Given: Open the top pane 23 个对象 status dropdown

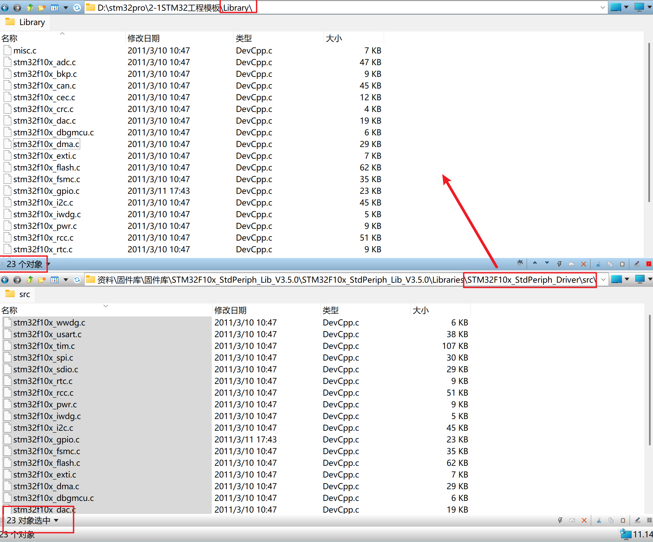Looking at the screenshot, I should pyautogui.click(x=48, y=264).
